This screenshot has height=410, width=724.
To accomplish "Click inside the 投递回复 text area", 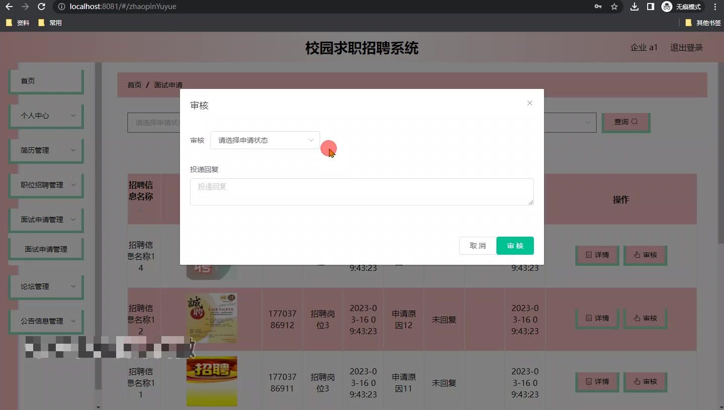I will click(x=361, y=191).
